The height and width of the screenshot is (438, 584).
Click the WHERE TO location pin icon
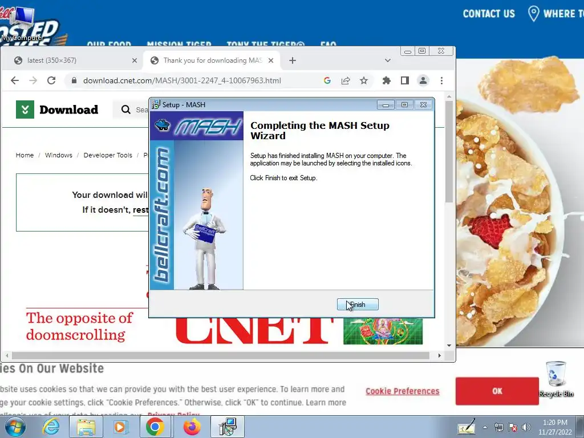(x=534, y=14)
